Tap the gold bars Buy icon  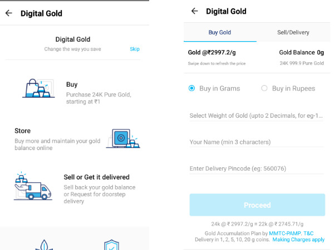pyautogui.click(x=38, y=89)
